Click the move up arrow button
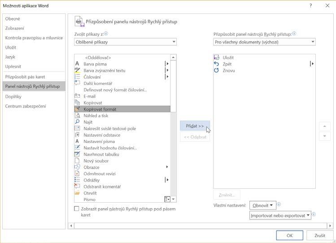336x243 pixels. [x=325, y=126]
